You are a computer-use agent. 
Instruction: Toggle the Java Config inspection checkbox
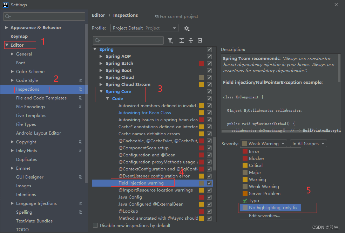pos(209,197)
